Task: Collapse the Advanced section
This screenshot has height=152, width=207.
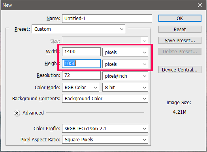Action: tap(17, 113)
